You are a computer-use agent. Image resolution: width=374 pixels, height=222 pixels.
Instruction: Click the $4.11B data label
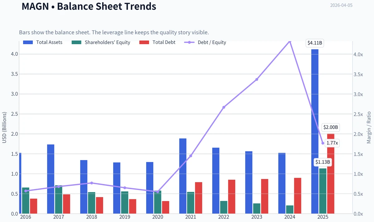pos(315,43)
